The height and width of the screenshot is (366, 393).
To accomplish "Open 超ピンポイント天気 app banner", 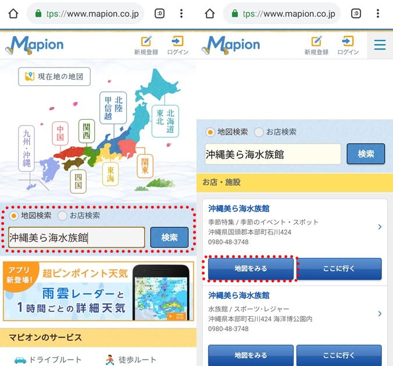I will [98, 291].
